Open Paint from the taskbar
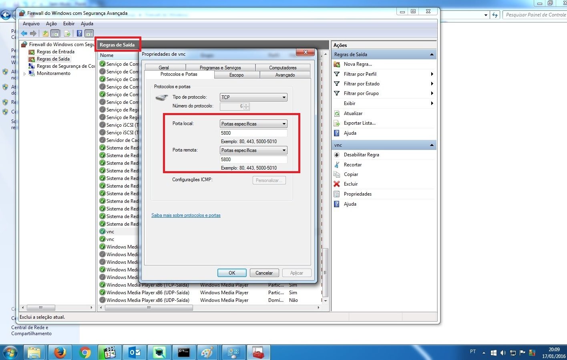Screen dimensions: 567x360 click(x=207, y=352)
